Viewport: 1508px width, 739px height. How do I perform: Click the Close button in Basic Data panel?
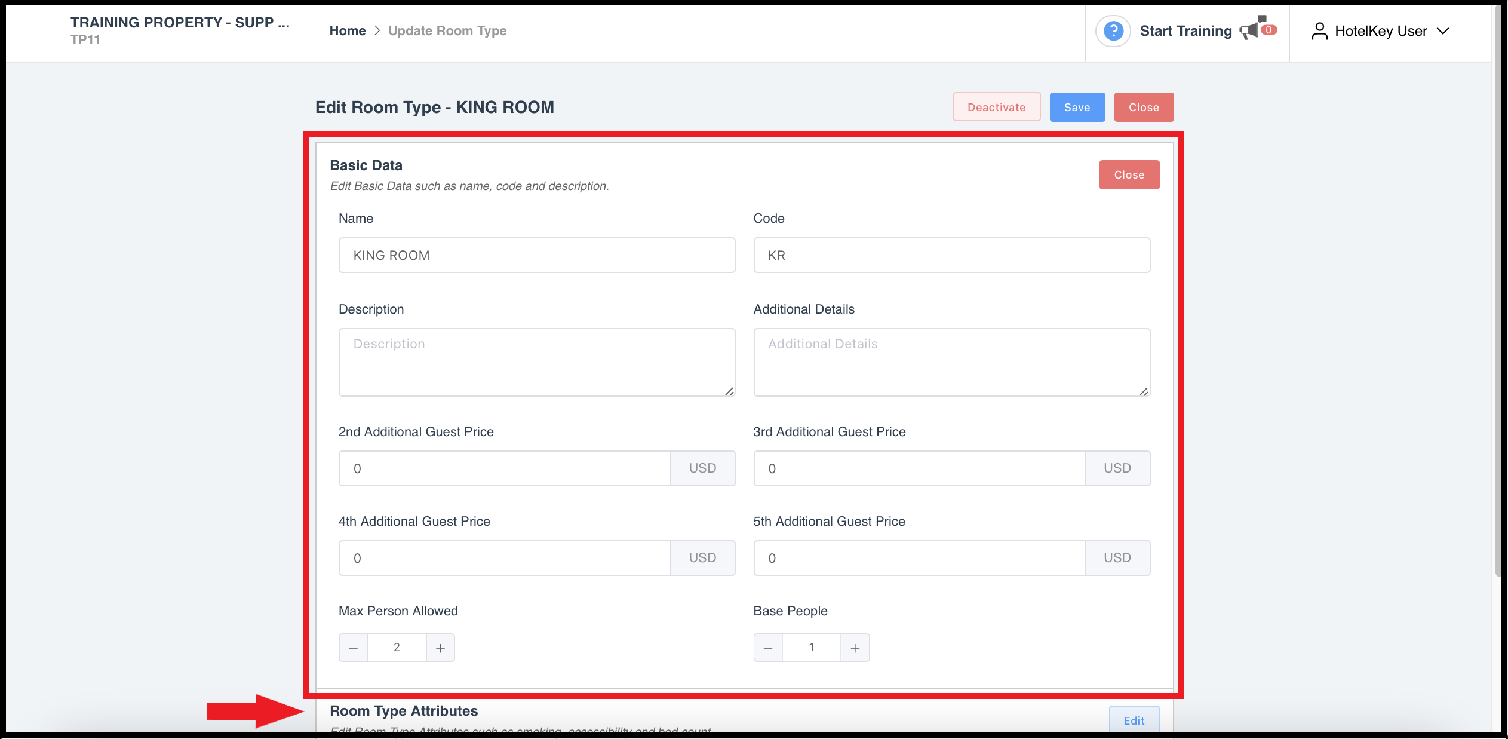1129,174
